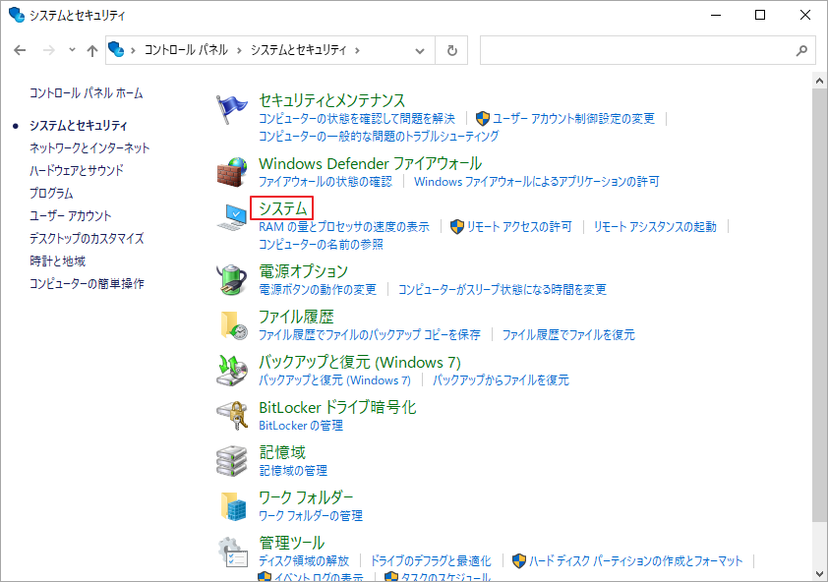Image resolution: width=828 pixels, height=582 pixels.
Task: Click the Security and Maintenance flag icon
Action: point(231,109)
